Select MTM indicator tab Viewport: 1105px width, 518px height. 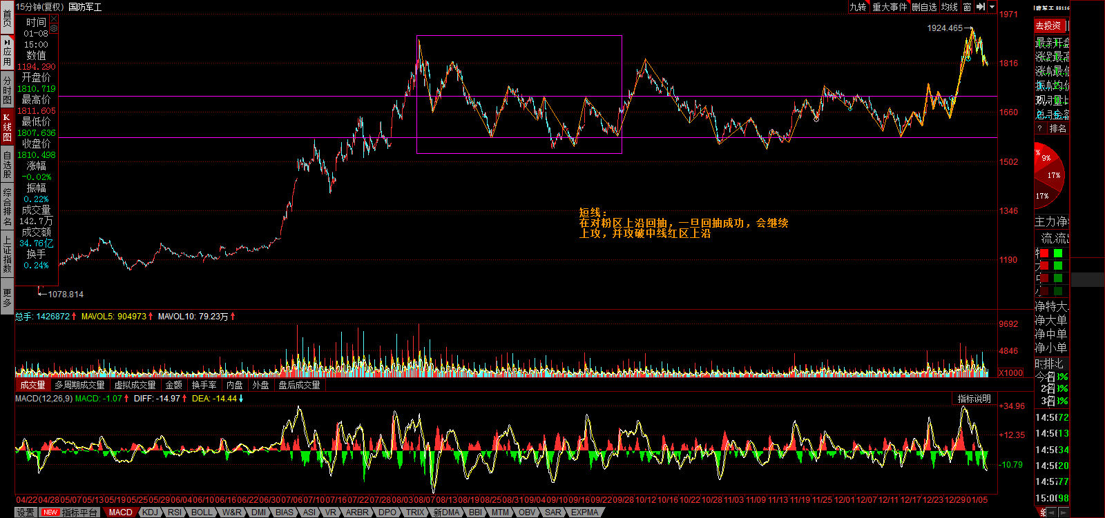500,512
